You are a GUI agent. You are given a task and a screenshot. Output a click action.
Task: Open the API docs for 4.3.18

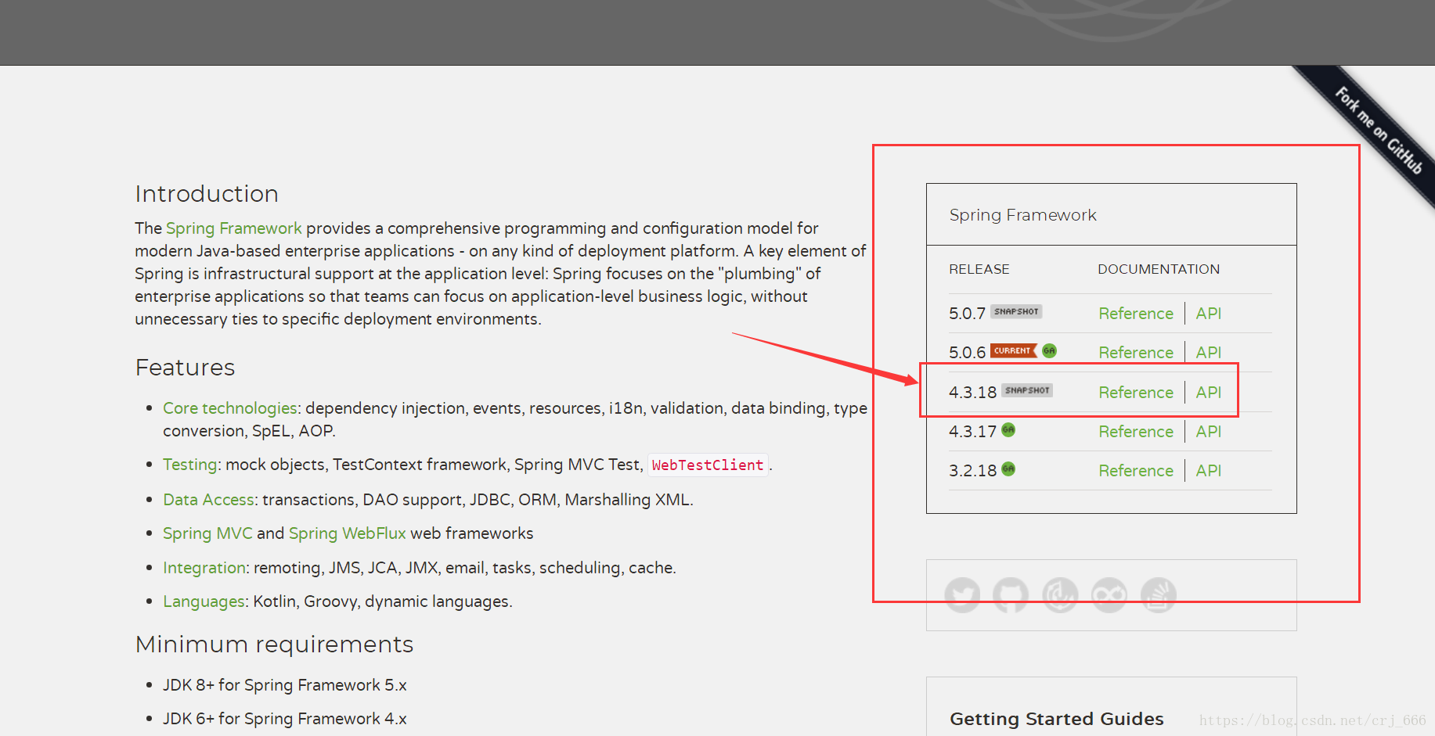pyautogui.click(x=1209, y=393)
